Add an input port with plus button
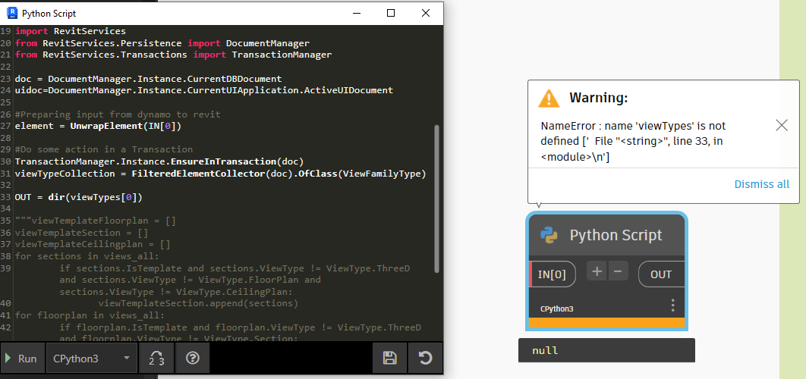 [597, 271]
